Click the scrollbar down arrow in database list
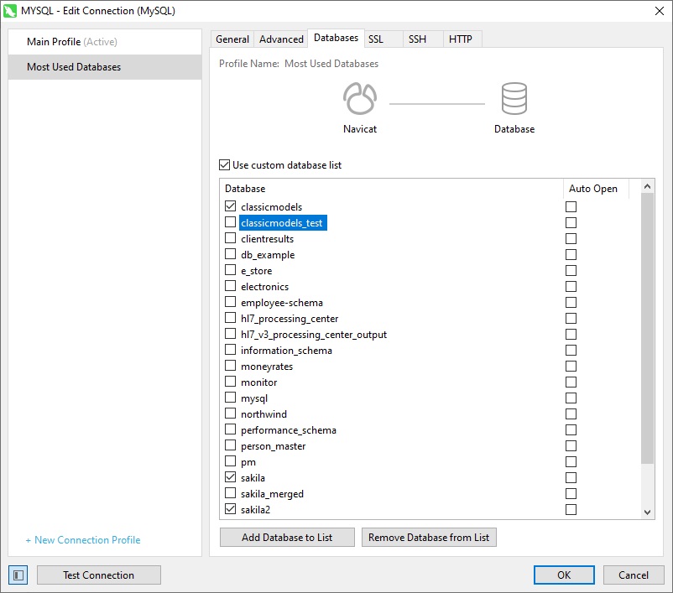Screen dimensions: 673x593 pyautogui.click(x=646, y=512)
